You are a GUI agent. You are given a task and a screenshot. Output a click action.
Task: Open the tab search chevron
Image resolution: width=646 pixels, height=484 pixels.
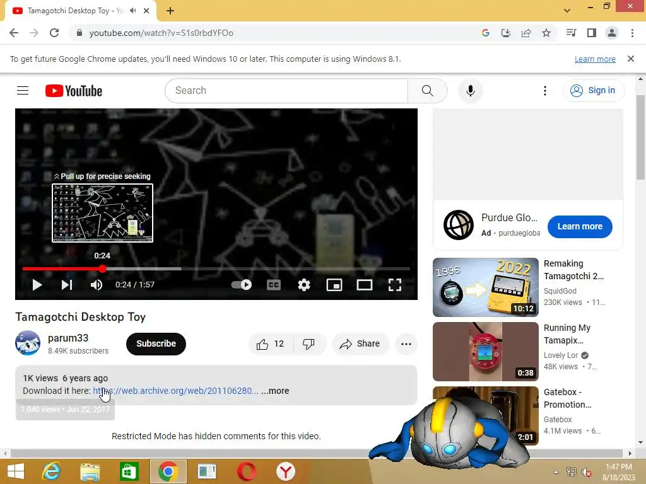tap(567, 11)
